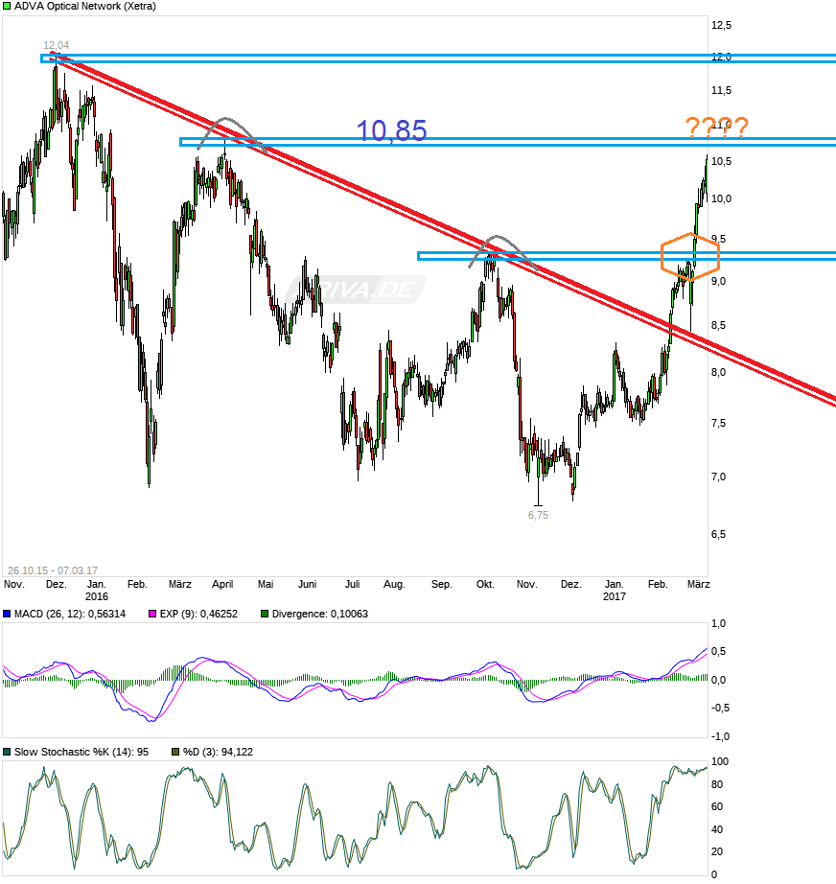Screen dimensions: 836x884
Task: Click the EXP (9): 0,46252 label
Action: coord(198,614)
